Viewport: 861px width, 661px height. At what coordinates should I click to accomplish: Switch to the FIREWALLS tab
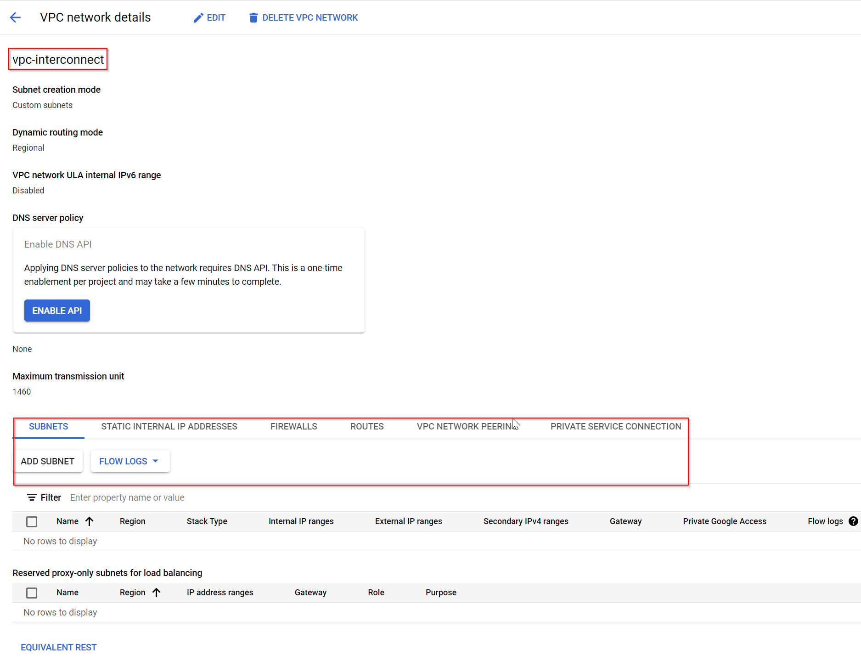pos(293,426)
